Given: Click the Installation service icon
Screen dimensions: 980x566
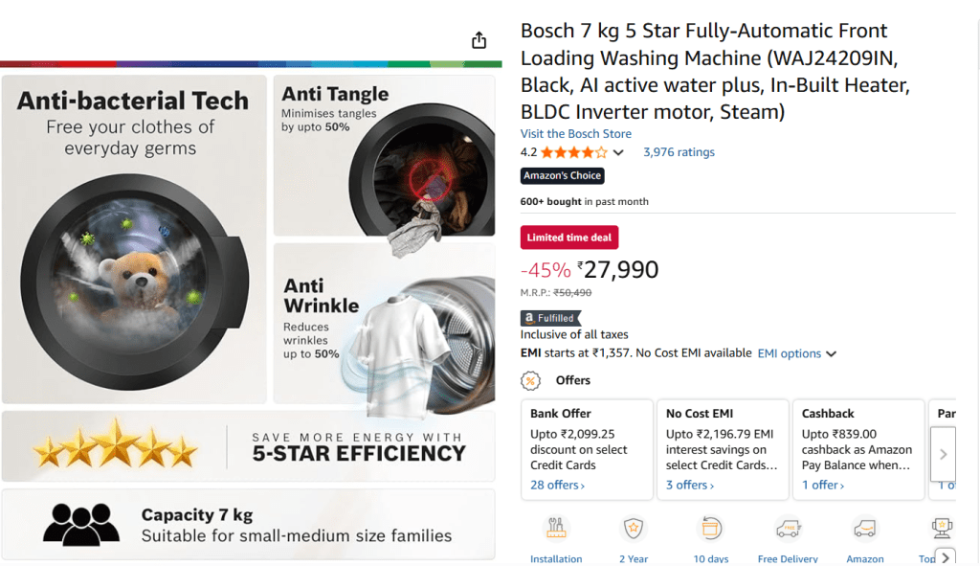Looking at the screenshot, I should [556, 529].
